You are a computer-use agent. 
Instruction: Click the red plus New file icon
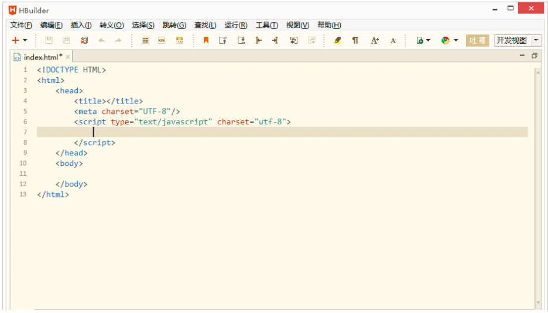pos(16,40)
